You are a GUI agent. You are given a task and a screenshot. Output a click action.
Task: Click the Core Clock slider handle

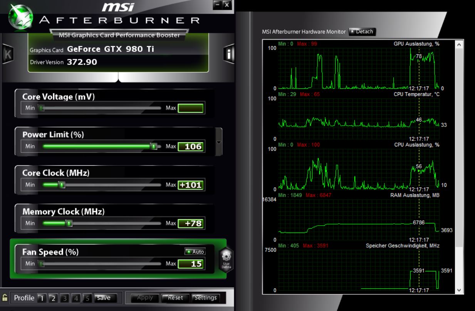pos(62,185)
